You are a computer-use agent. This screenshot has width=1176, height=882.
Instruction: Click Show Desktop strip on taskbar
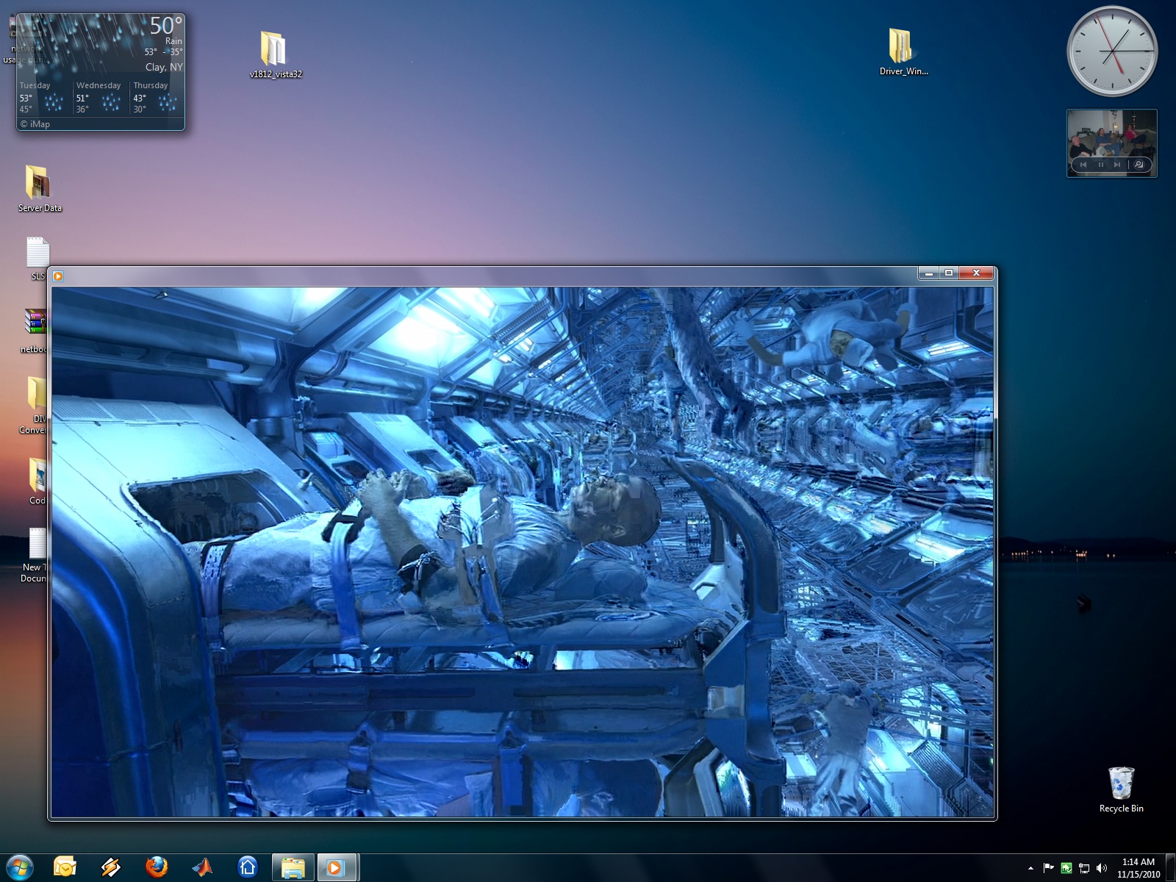[1171, 868]
